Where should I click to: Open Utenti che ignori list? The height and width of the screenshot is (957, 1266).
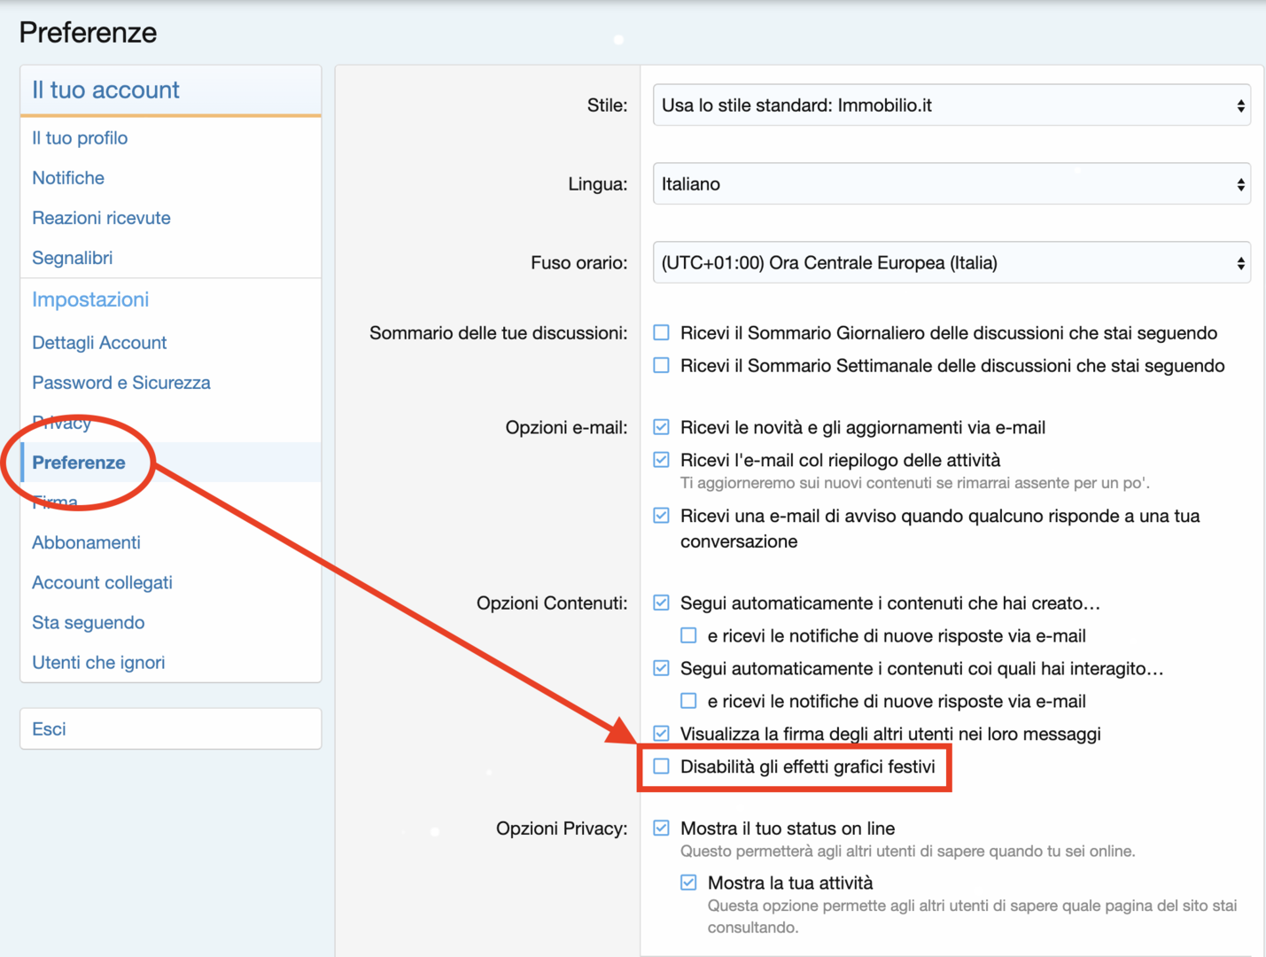98,663
